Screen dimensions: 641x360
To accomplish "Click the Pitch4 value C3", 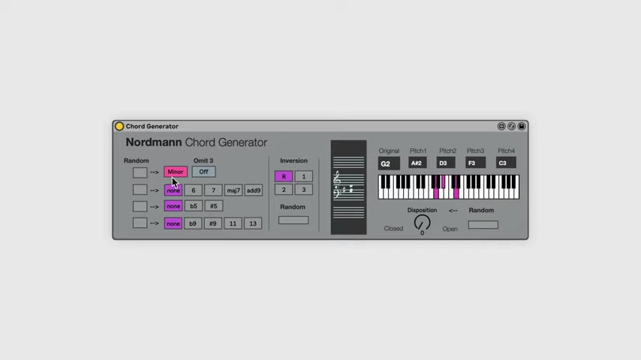I will click(506, 163).
